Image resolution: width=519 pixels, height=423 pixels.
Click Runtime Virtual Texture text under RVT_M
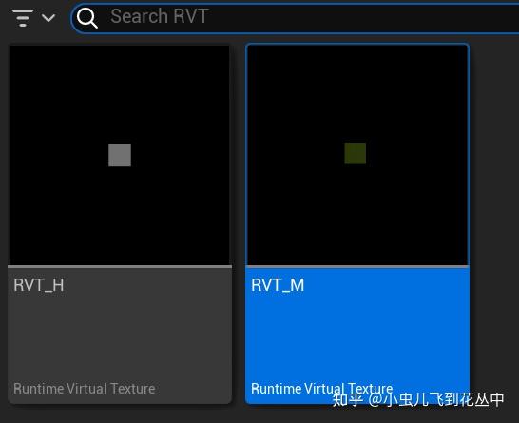(x=321, y=389)
